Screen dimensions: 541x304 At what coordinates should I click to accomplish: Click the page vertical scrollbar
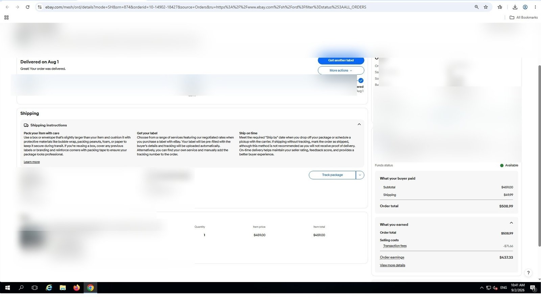pyautogui.click(x=539, y=155)
